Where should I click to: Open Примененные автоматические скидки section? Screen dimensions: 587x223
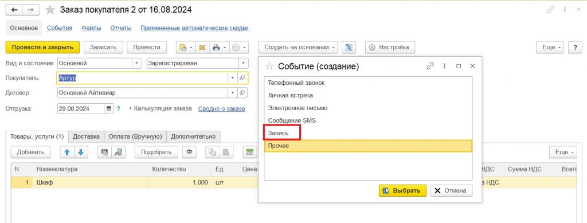click(x=194, y=28)
